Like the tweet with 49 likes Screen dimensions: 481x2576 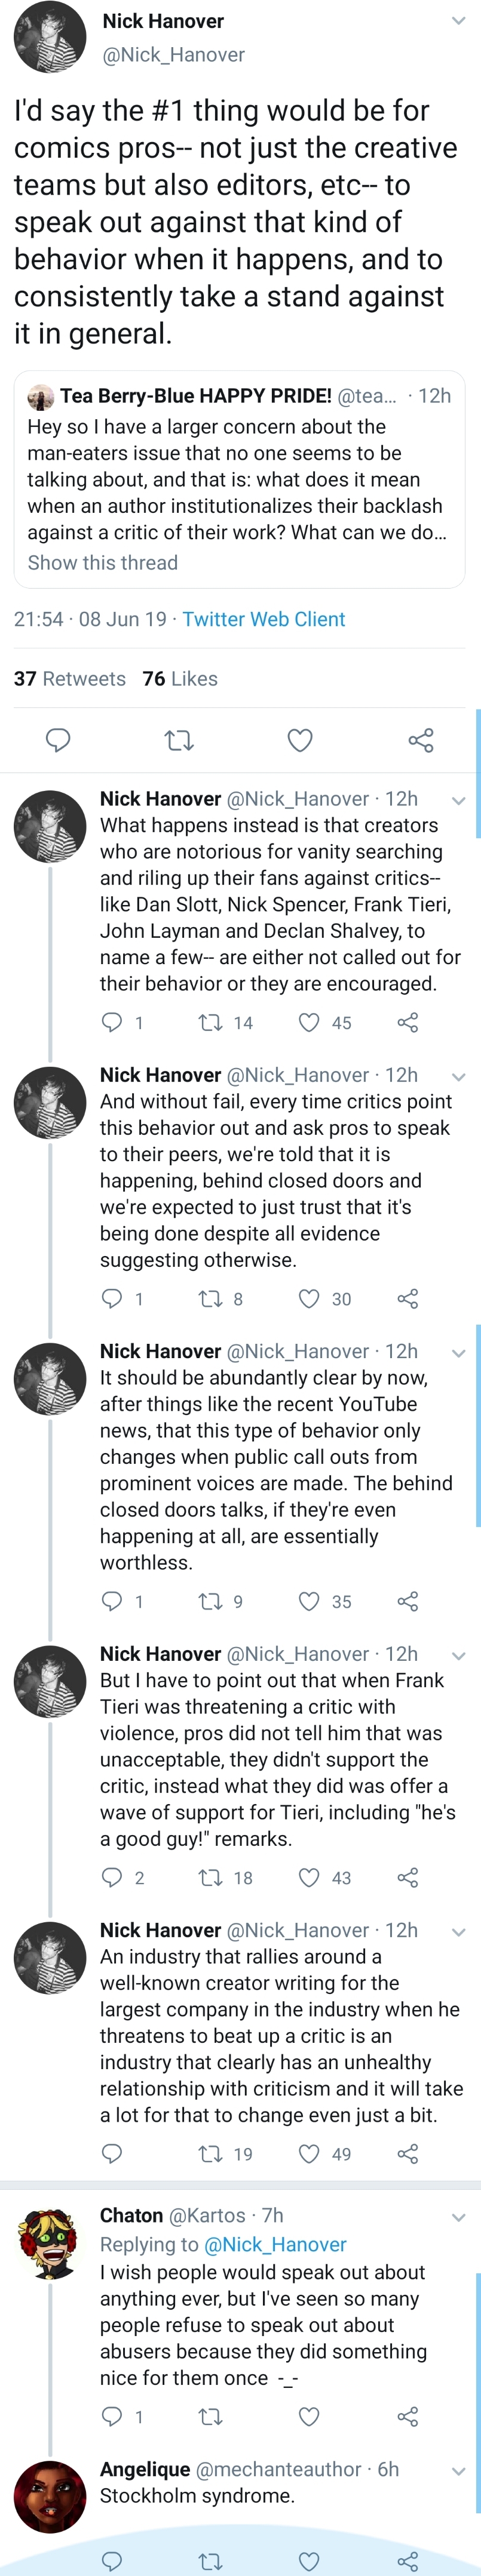coord(310,2153)
